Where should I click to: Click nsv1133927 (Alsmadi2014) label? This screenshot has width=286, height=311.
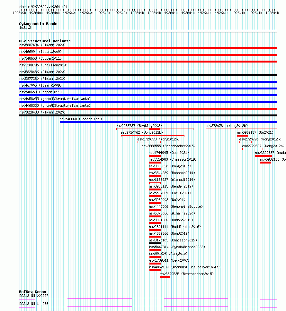(x=172, y=180)
